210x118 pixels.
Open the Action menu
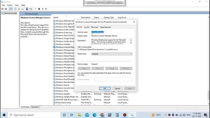[10, 5]
